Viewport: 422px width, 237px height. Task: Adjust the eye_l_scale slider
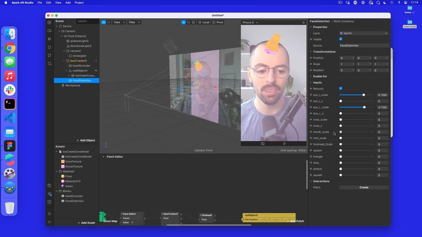[x=357, y=95]
